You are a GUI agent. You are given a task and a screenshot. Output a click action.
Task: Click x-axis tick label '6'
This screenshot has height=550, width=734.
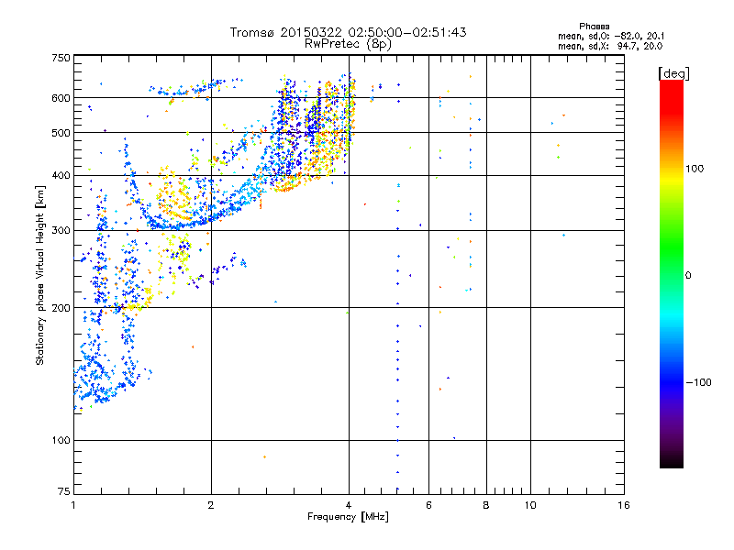(428, 505)
